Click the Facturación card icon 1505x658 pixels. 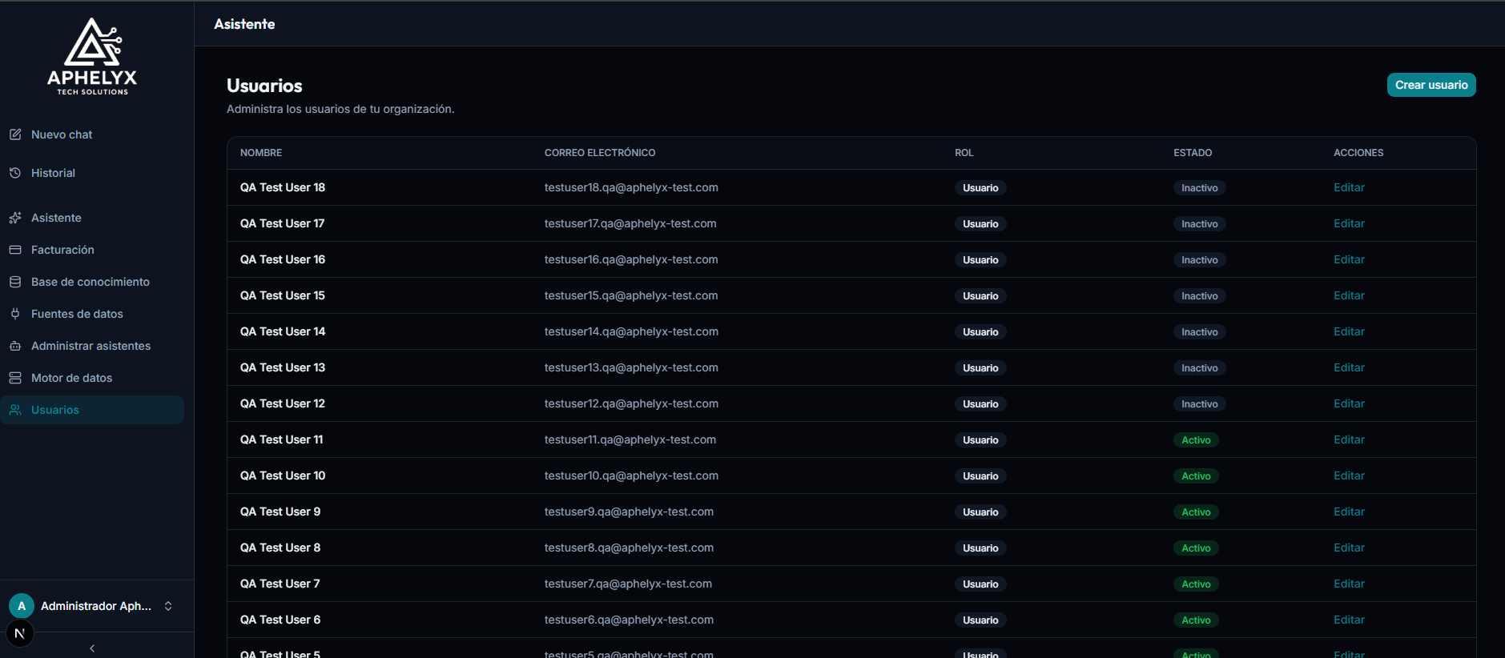pyautogui.click(x=15, y=250)
